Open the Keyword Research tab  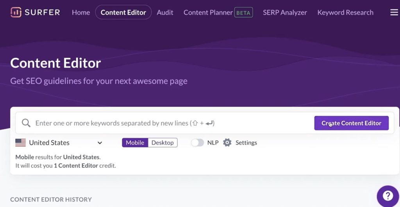345,12
